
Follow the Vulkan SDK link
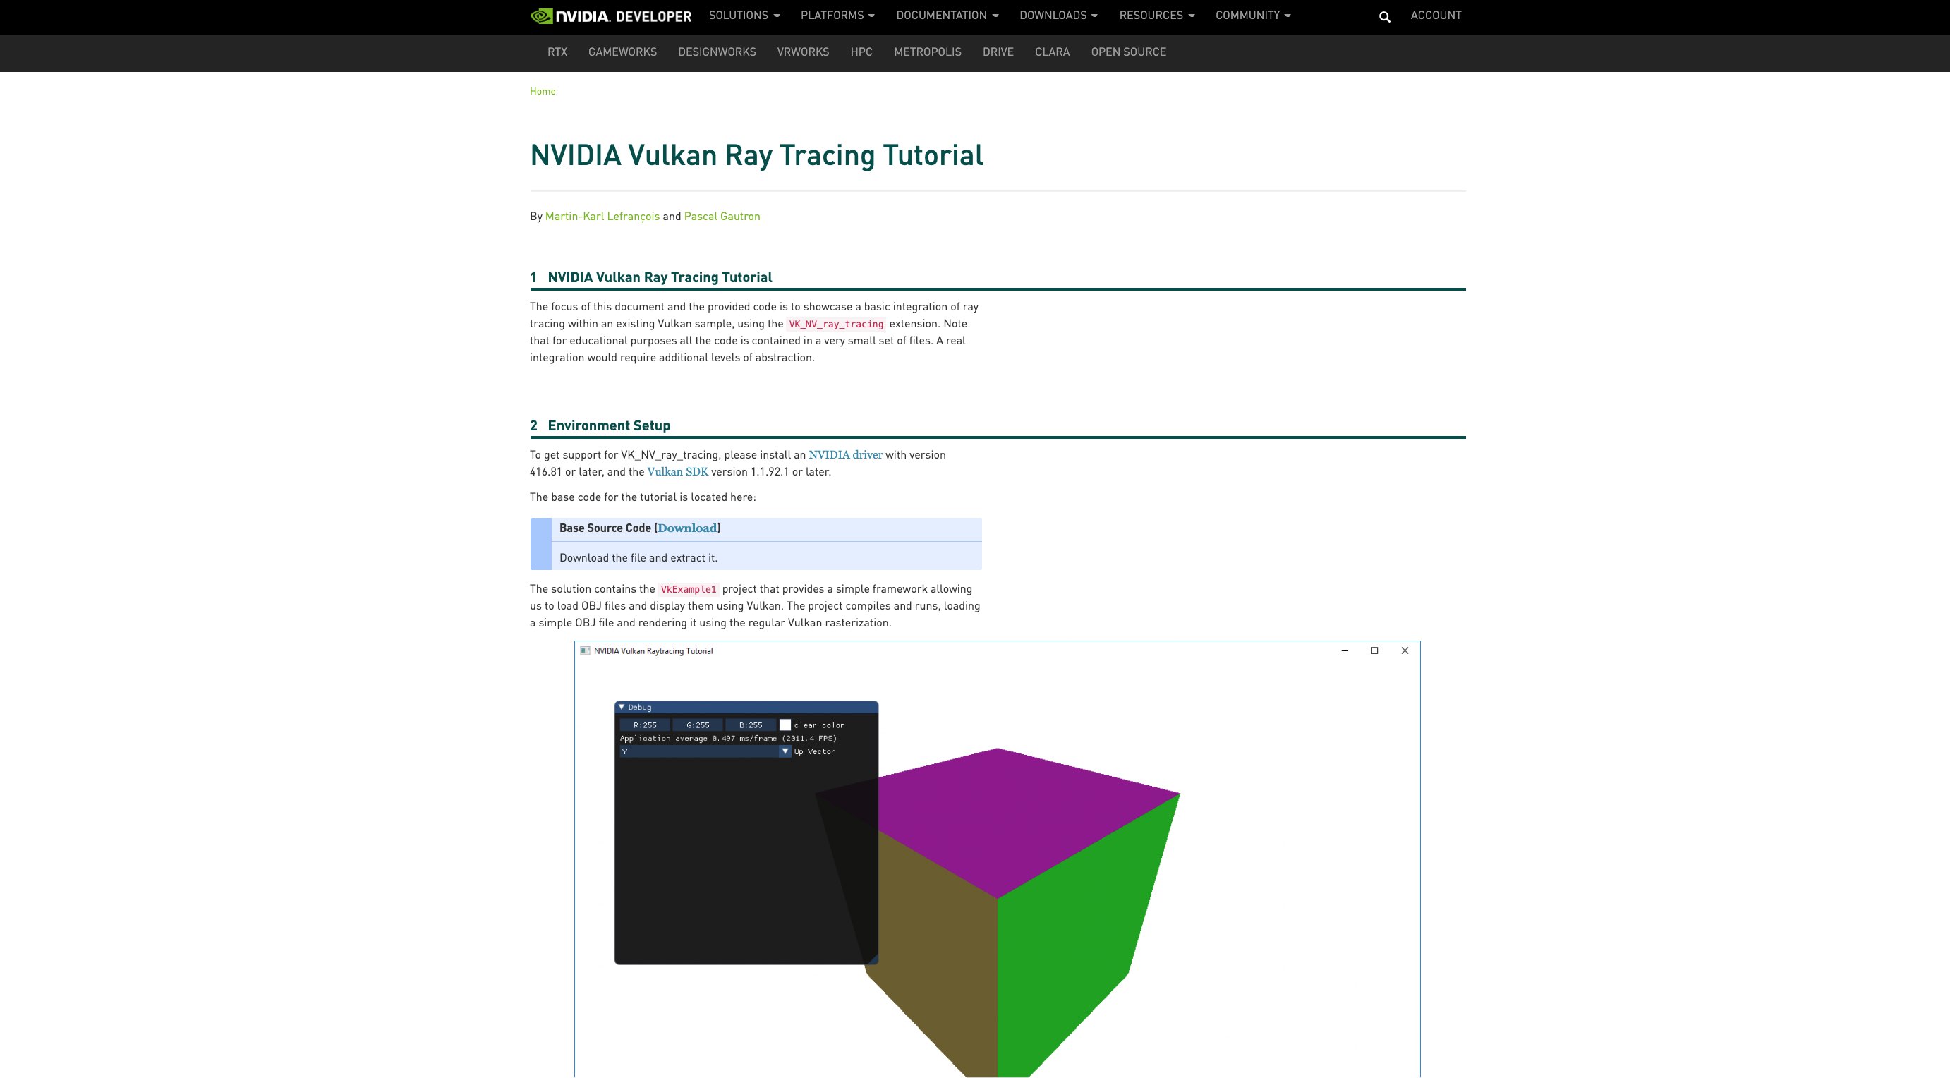677,471
